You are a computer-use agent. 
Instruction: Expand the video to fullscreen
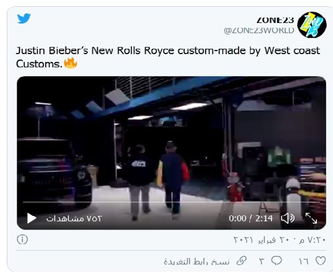(x=311, y=218)
